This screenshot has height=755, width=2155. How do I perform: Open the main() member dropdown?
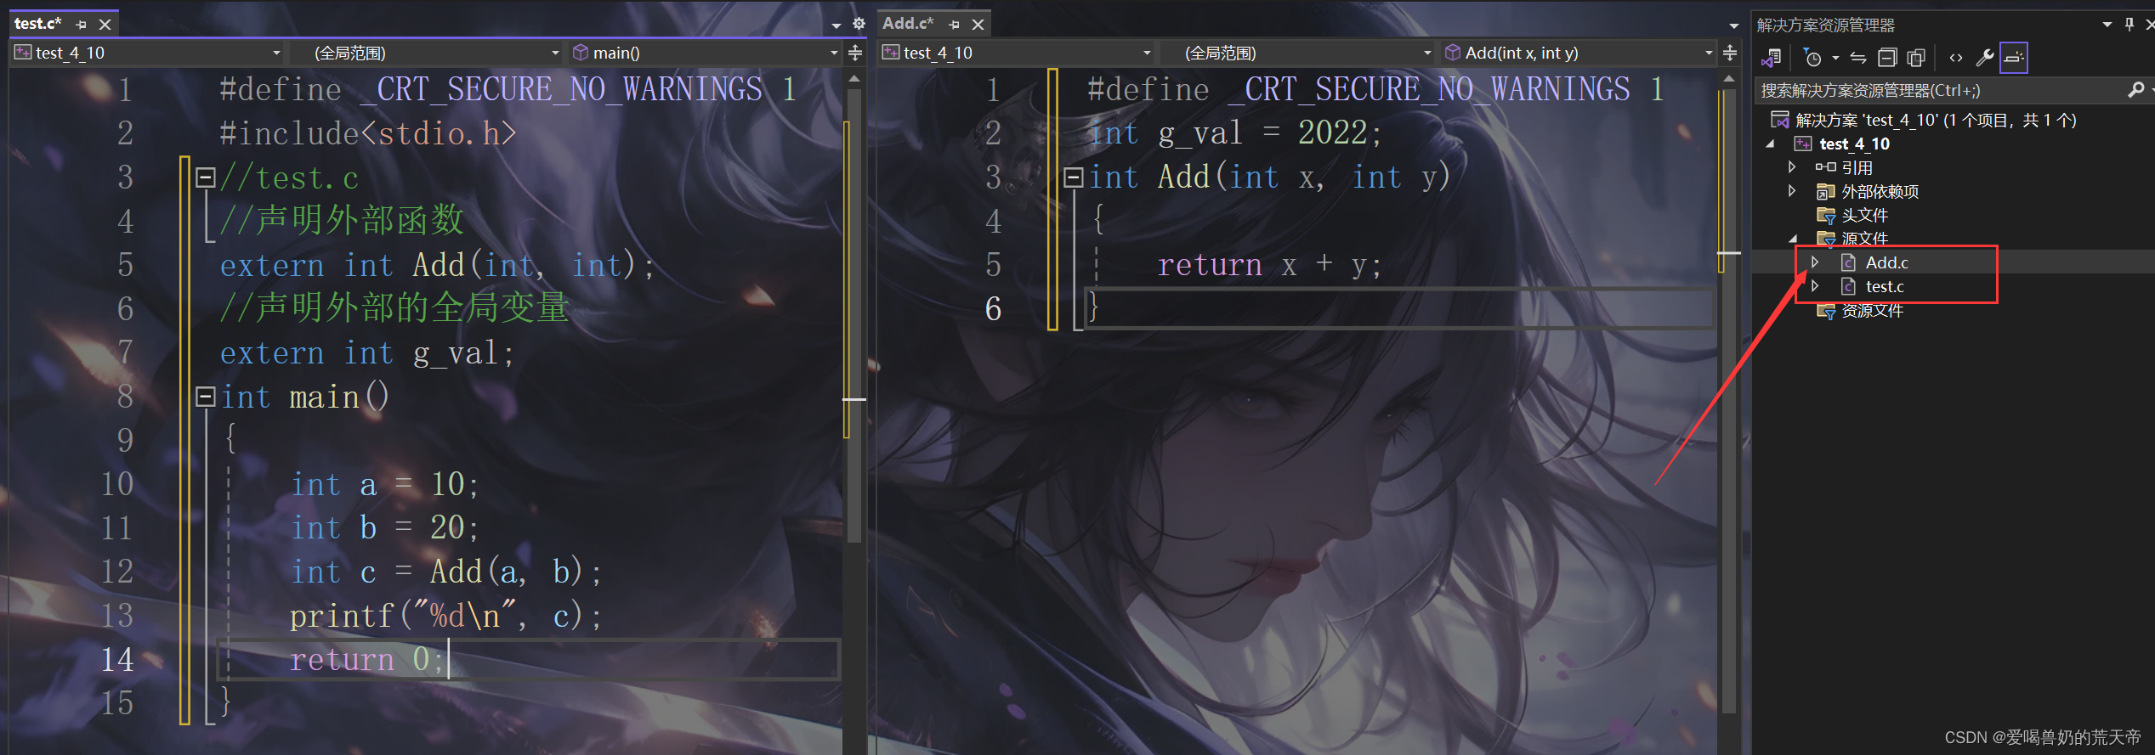705,53
